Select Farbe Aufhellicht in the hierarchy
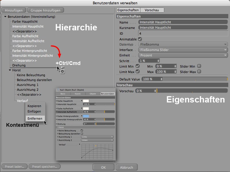Image resolution: width=230 pixels, height=172 pixels. tap(25, 36)
